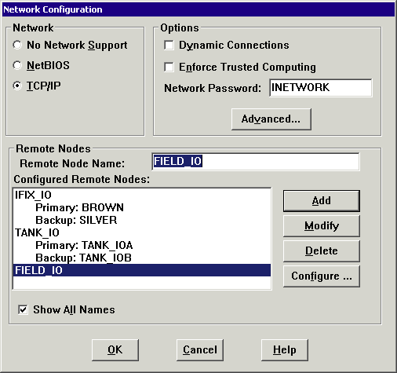The width and height of the screenshot is (397, 373).
Task: Delete the selected remote node
Action: tap(322, 251)
